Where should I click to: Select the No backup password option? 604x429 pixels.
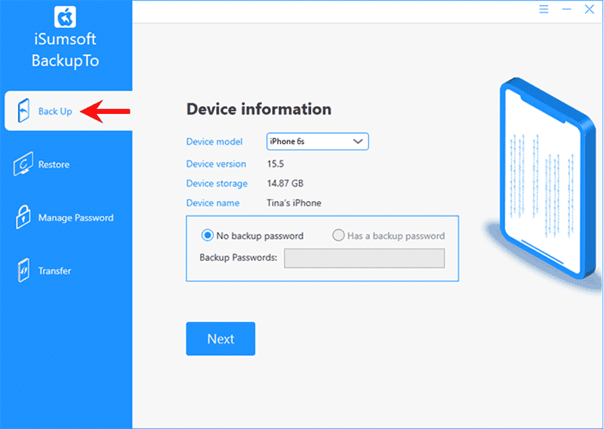pyautogui.click(x=207, y=235)
